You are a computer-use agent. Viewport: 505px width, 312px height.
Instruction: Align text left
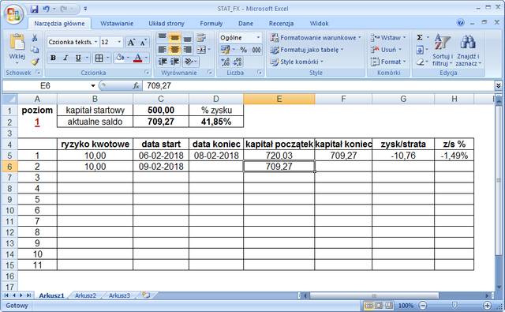click(162, 50)
